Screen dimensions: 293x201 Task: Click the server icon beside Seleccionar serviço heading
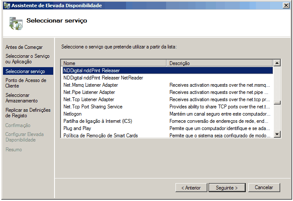(15, 24)
